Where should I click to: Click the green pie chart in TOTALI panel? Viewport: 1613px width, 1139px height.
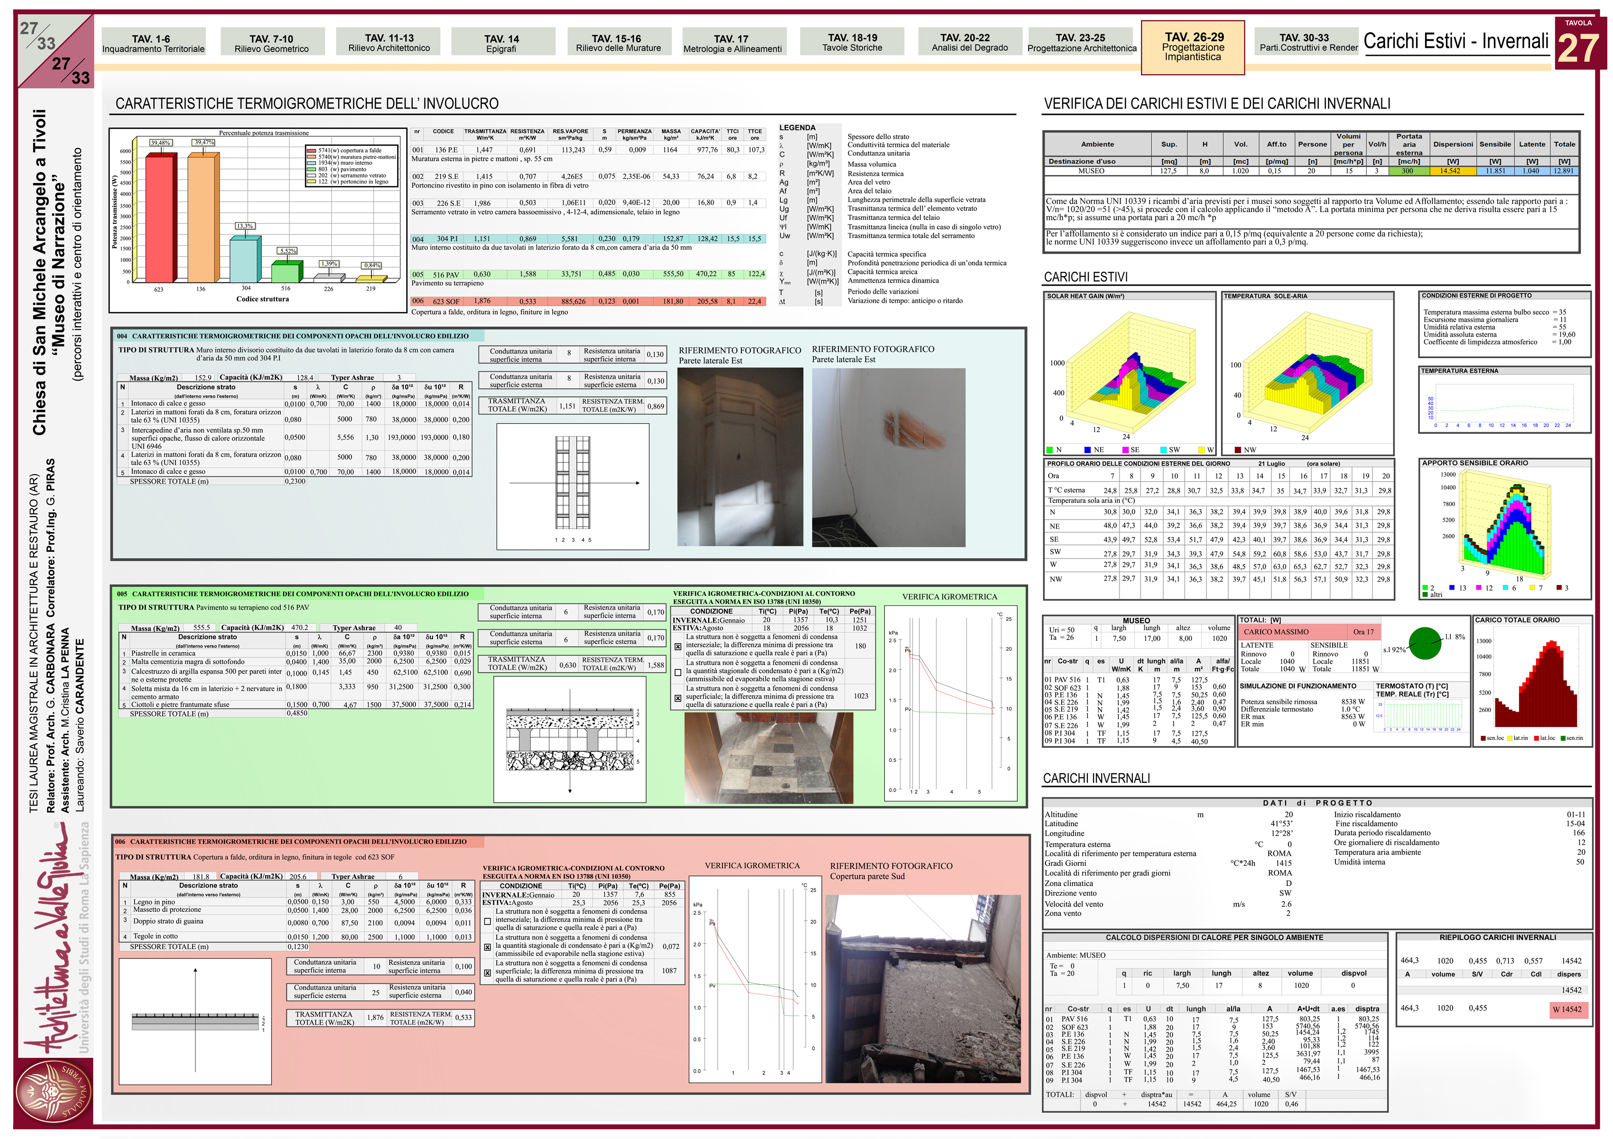pyautogui.click(x=1425, y=644)
